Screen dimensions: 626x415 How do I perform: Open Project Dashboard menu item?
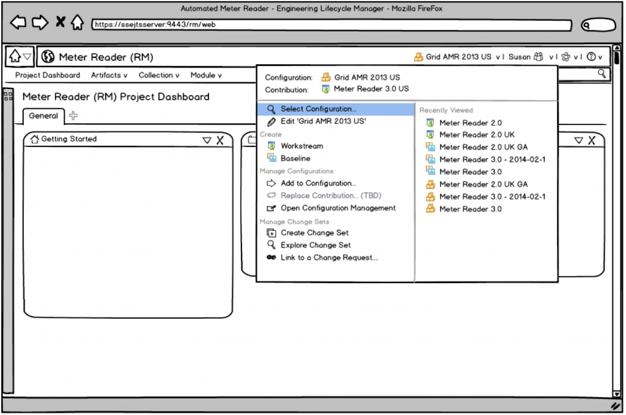click(x=48, y=75)
